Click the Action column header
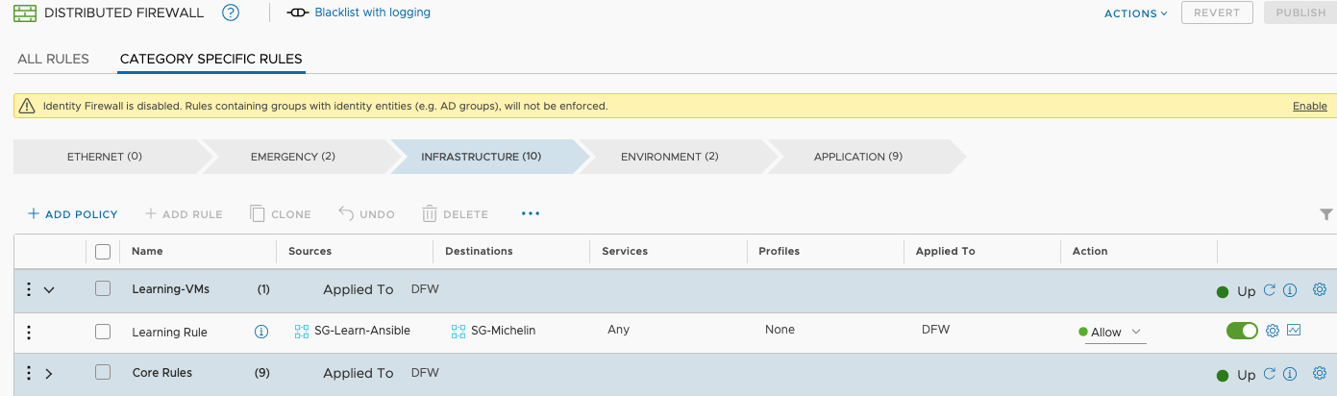 [1090, 251]
